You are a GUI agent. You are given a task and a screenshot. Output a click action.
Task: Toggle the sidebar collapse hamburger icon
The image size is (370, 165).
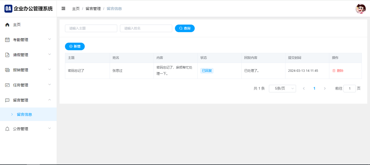[x=63, y=9]
